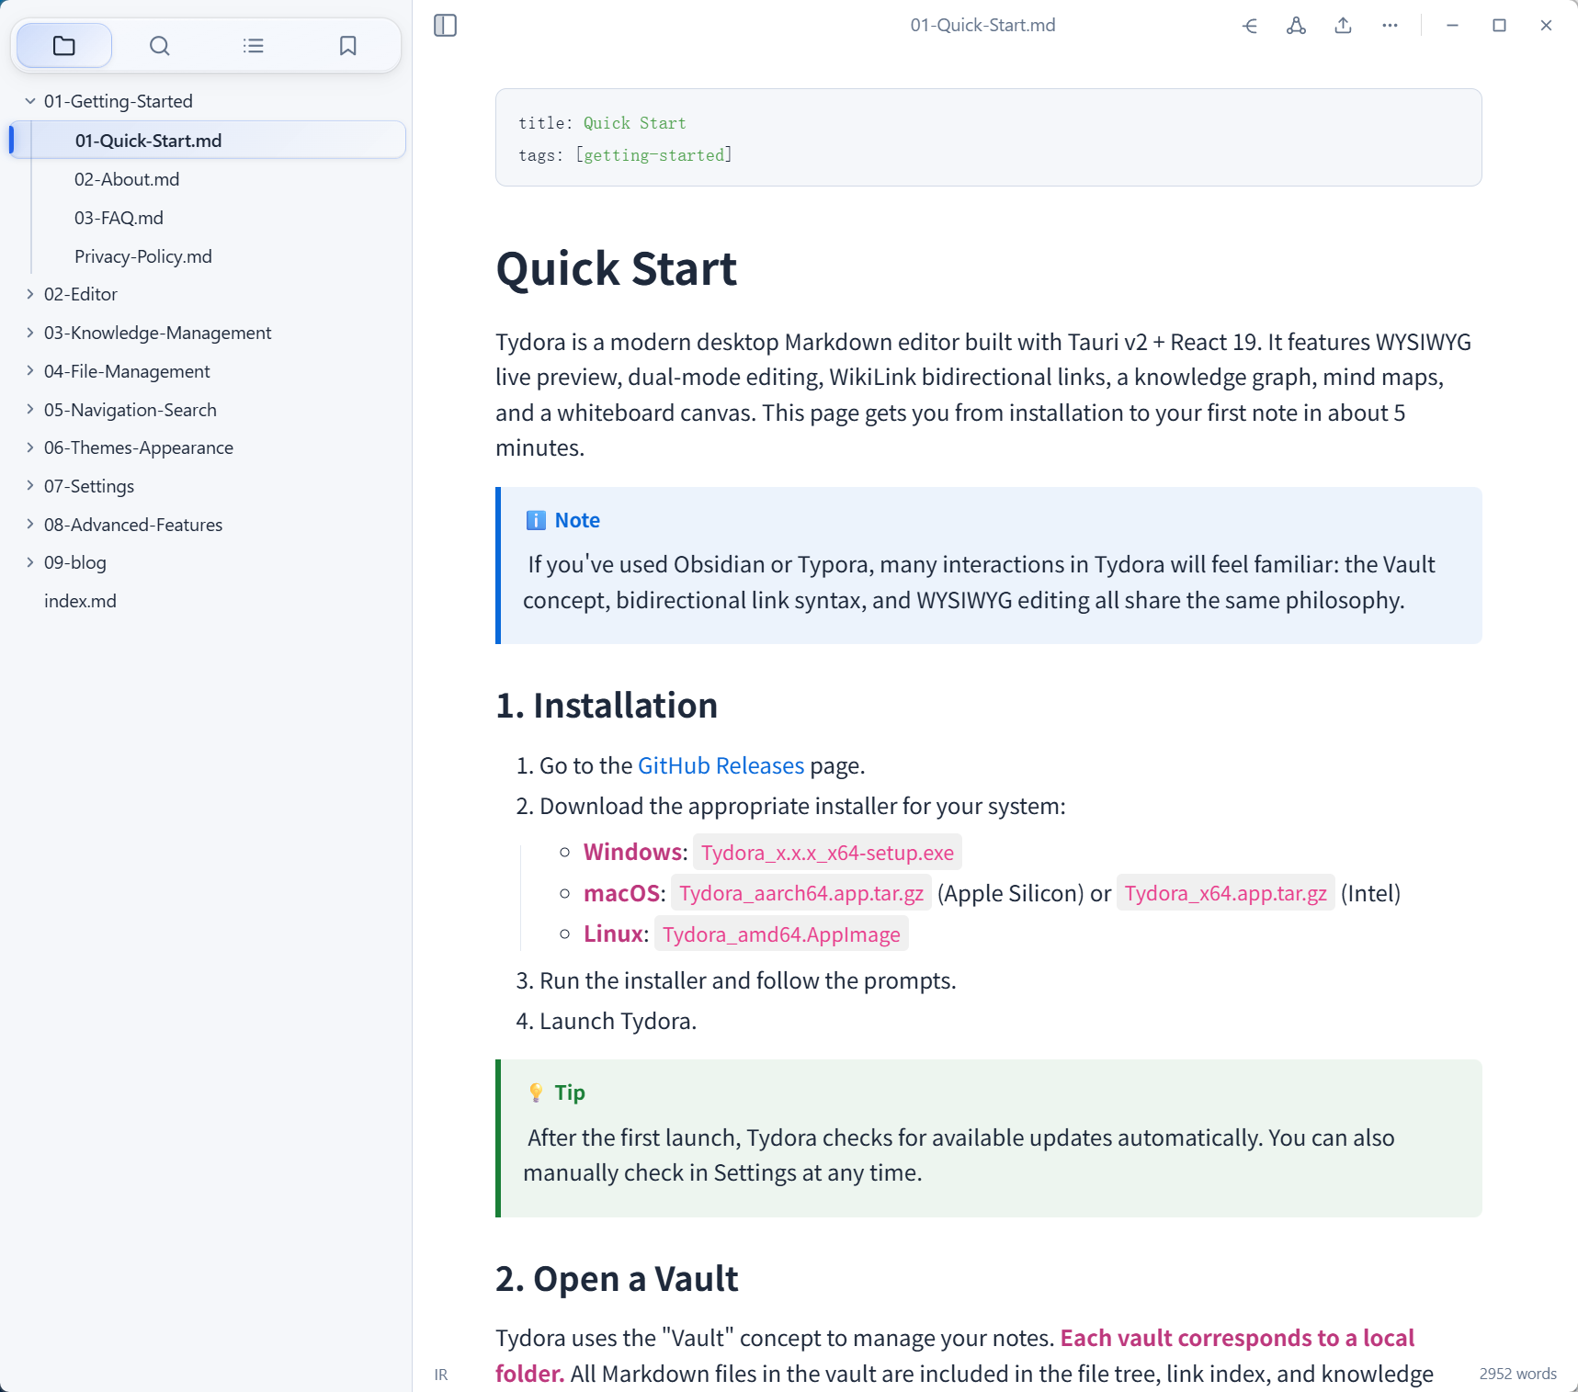Image resolution: width=1578 pixels, height=1392 pixels.
Task: Click the bold Linux label
Action: point(613,934)
